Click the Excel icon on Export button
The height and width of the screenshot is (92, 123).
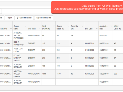coord(18,18)
